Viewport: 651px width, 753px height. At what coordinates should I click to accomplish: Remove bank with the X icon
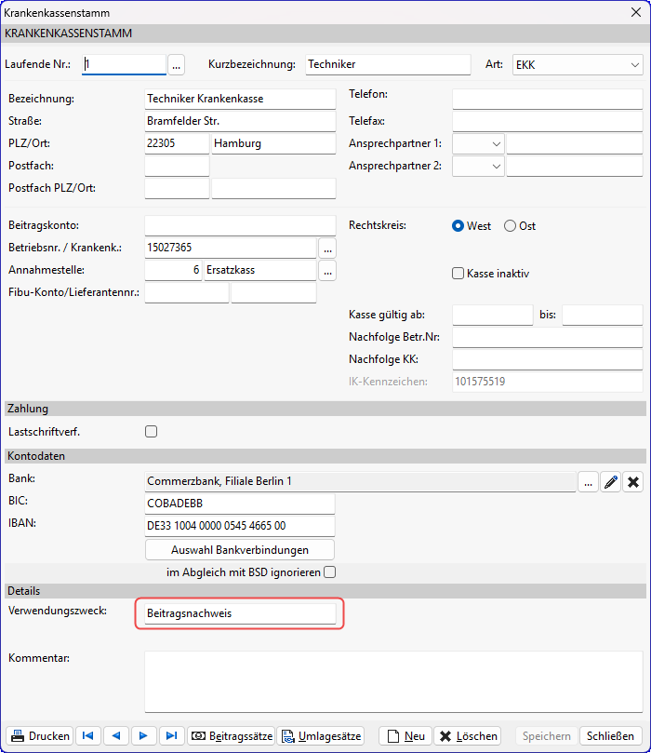point(632,481)
